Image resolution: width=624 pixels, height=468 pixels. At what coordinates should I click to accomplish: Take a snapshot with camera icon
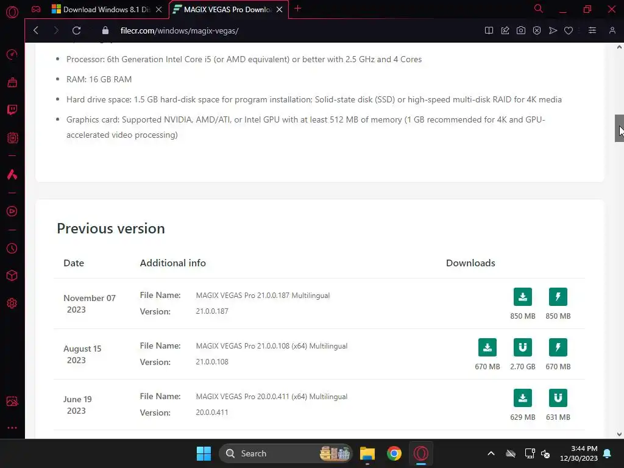click(x=521, y=30)
